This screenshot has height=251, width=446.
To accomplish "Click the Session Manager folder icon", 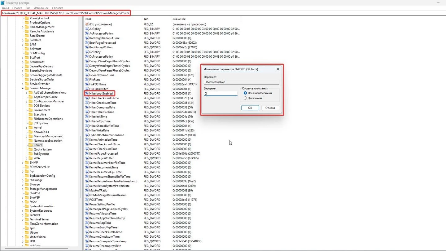I will coord(27,88).
